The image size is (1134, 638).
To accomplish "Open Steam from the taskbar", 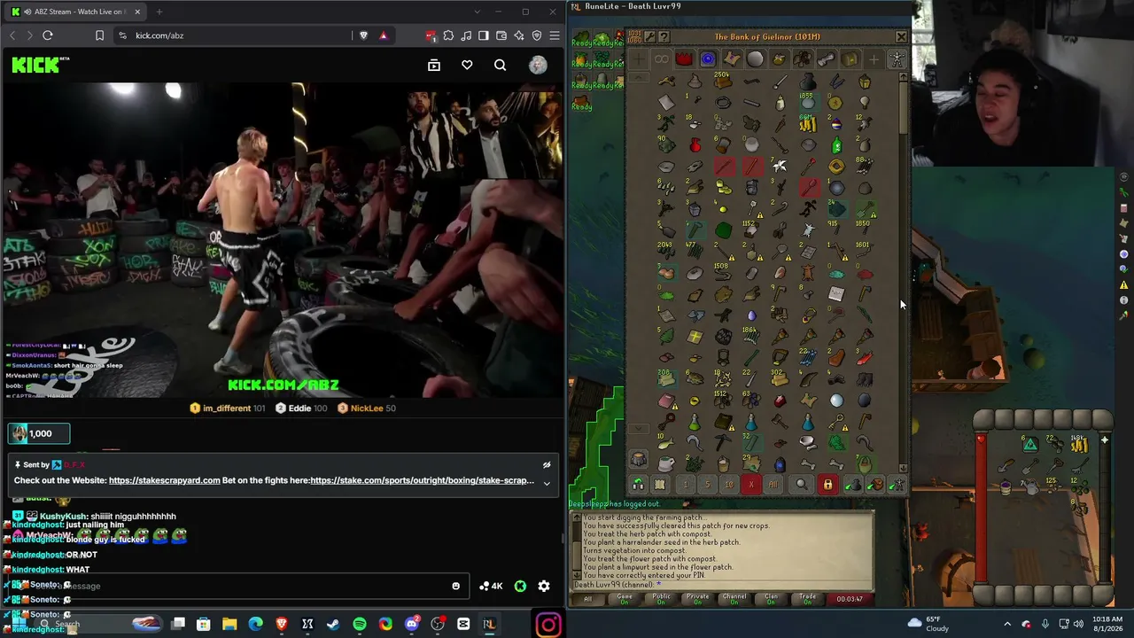I will [333, 624].
